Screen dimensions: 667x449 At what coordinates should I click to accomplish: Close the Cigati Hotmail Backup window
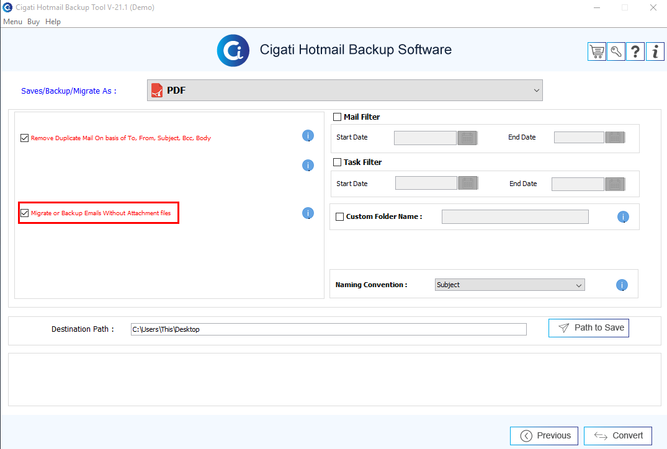point(653,7)
